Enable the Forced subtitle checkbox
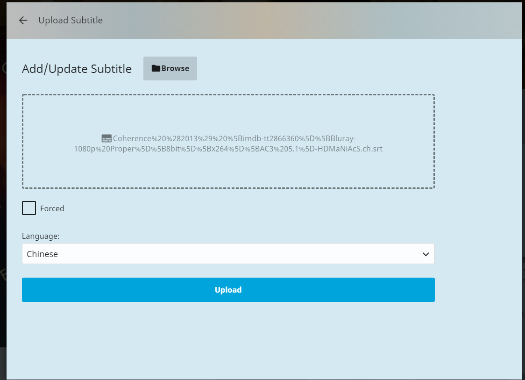Screen dimensions: 525x380 pyautogui.click(x=28, y=208)
